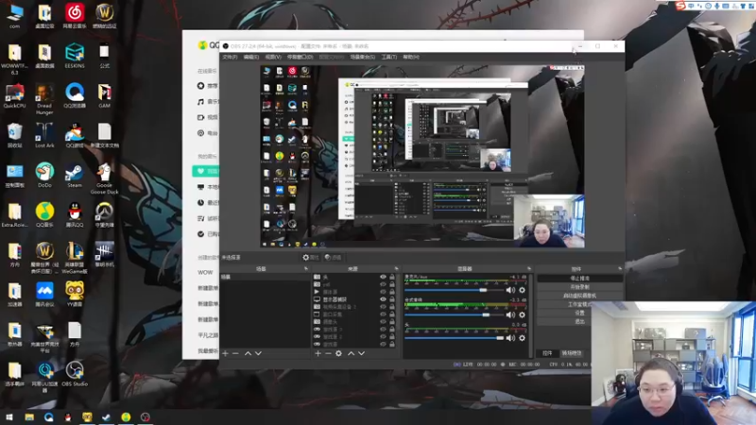Switch to the 控件 tab at the dock bottom
Screen dimensions: 756x425
click(547, 353)
